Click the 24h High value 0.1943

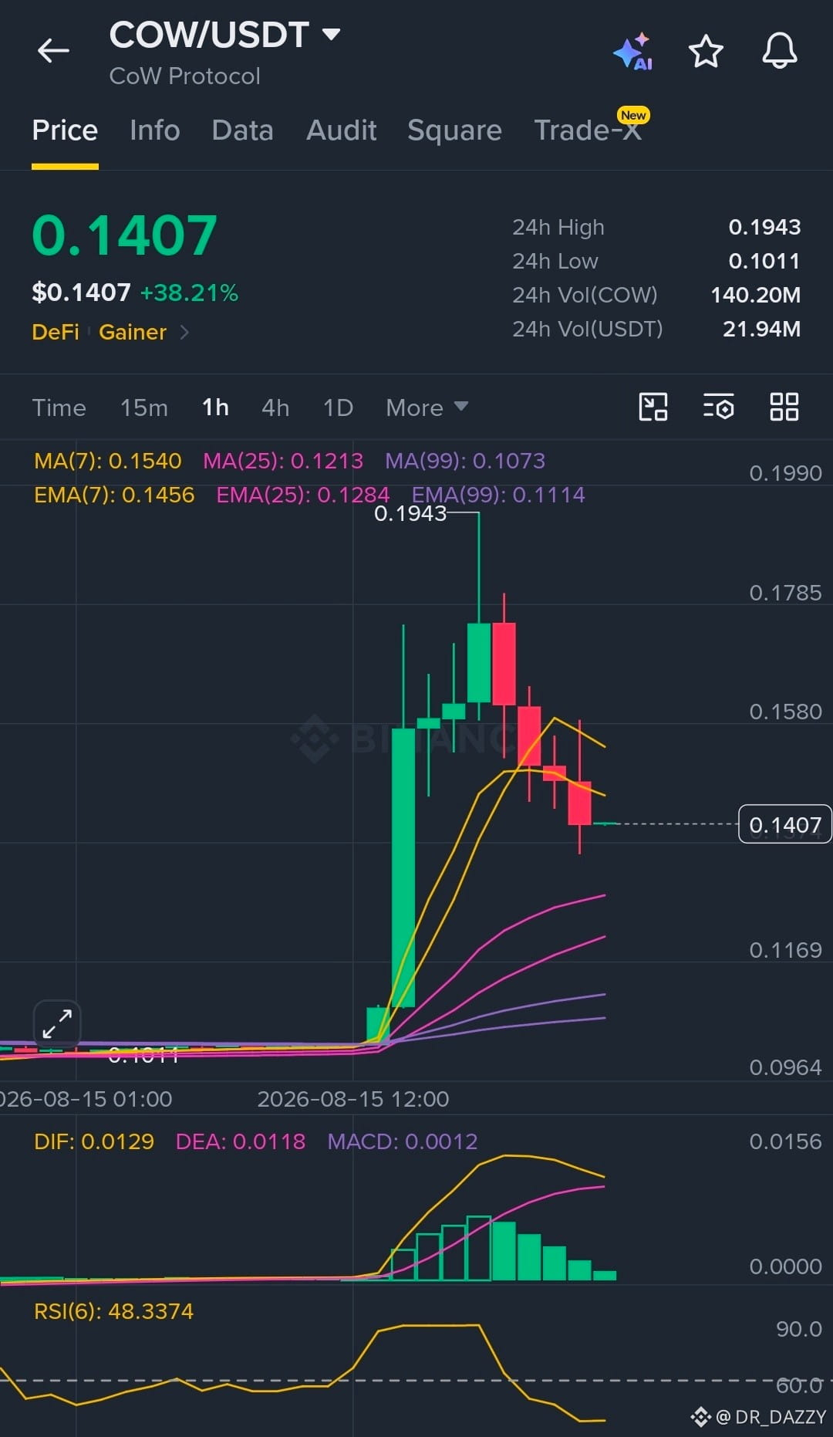coord(764,227)
